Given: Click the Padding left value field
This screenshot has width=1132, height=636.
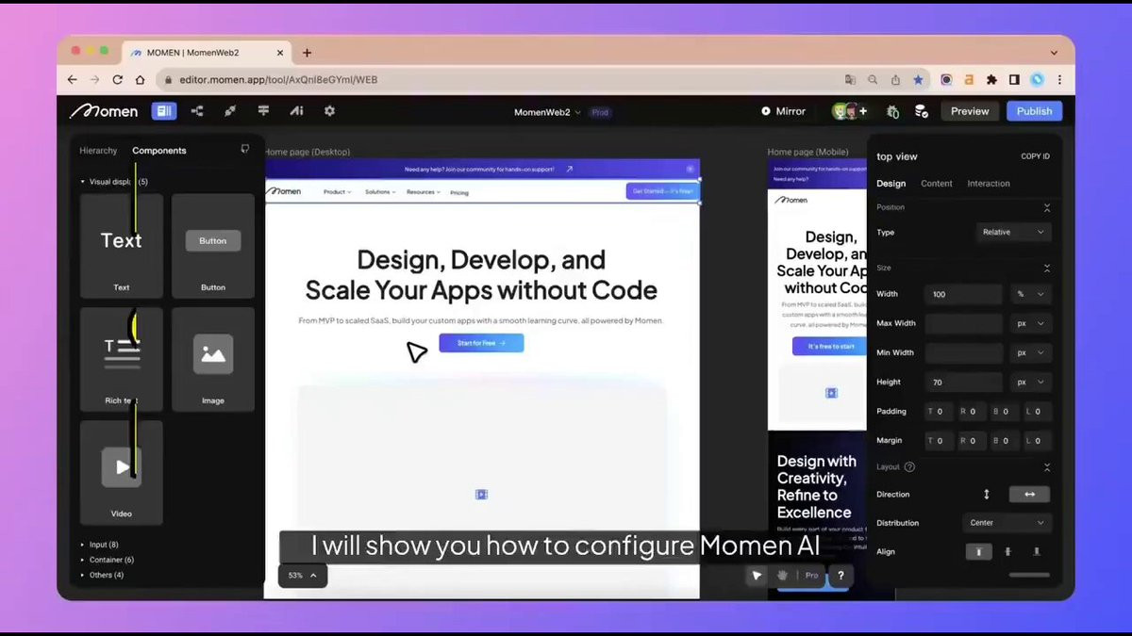Looking at the screenshot, I should coord(1038,411).
